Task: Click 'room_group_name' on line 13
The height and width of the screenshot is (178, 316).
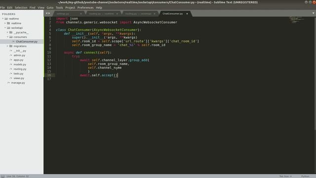Action: tap(113, 64)
